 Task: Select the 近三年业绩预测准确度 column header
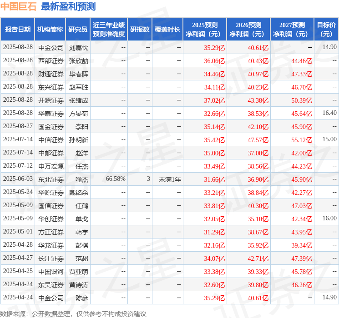109,30
